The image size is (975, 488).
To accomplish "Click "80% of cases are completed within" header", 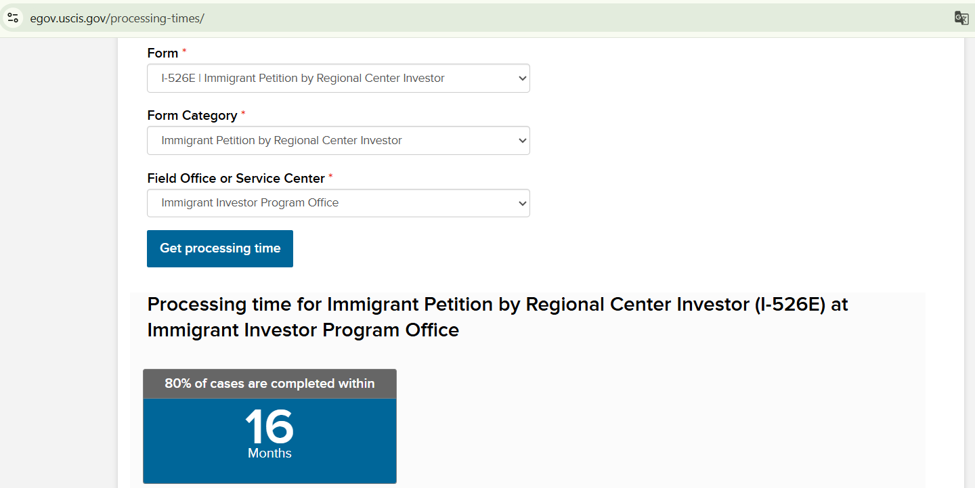I will (x=269, y=384).
